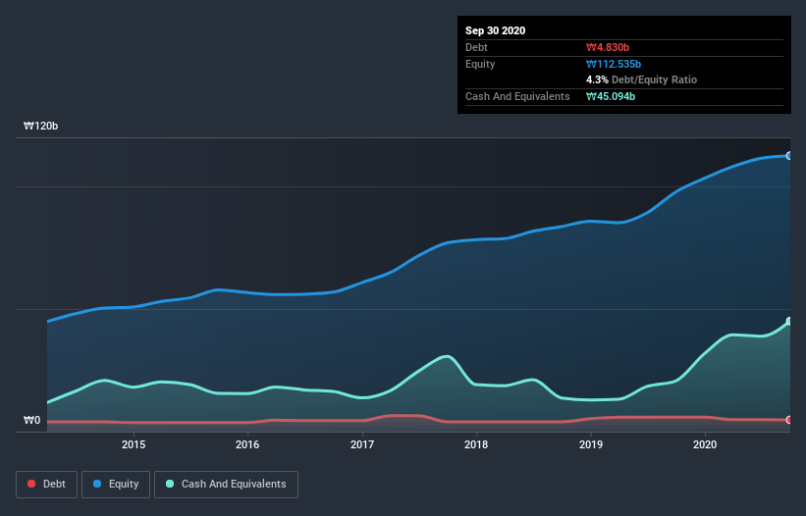Image resolution: width=806 pixels, height=516 pixels.
Task: Select the Equity data point at Sep 2020
Action: pyautogui.click(x=789, y=156)
